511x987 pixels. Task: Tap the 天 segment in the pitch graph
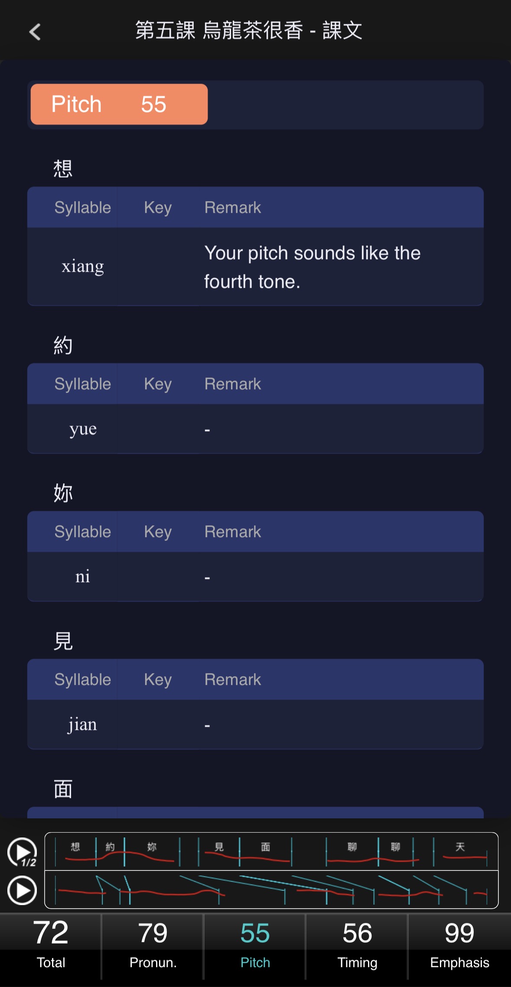[460, 851]
